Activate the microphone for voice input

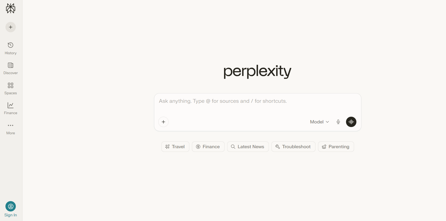click(338, 122)
